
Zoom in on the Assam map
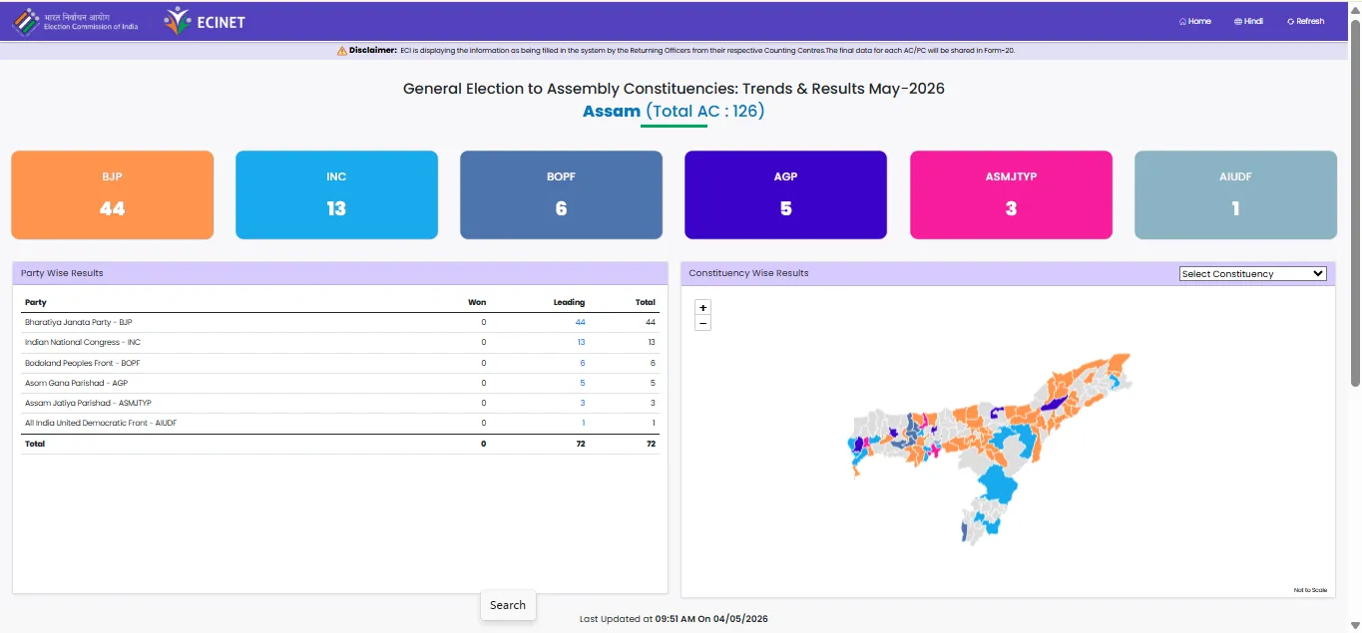point(702,308)
